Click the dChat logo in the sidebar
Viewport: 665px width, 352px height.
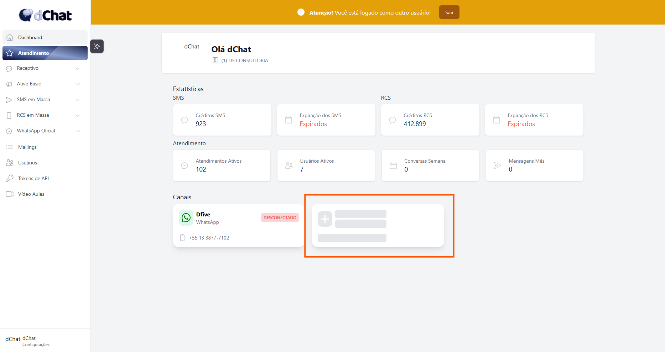[45, 15]
